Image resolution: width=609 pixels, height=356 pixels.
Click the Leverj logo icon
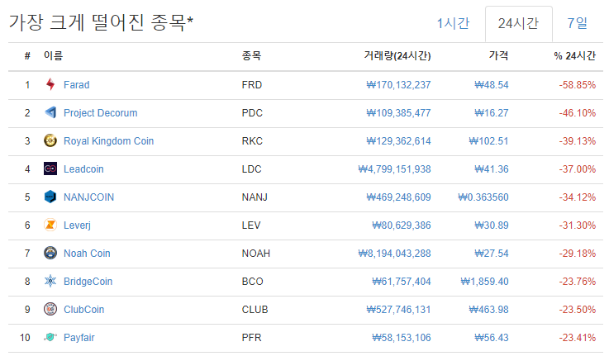(50, 225)
